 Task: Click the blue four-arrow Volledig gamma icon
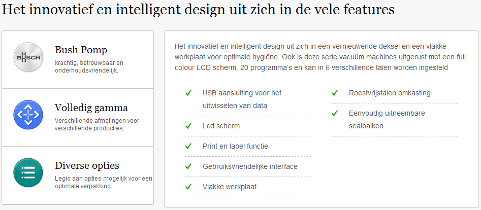(x=28, y=115)
